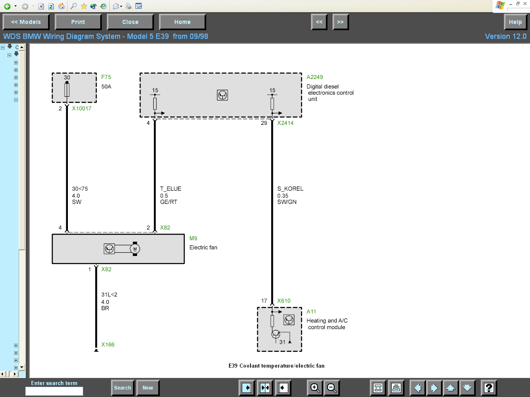
Task: Click the >> next page button
Action: (341, 22)
